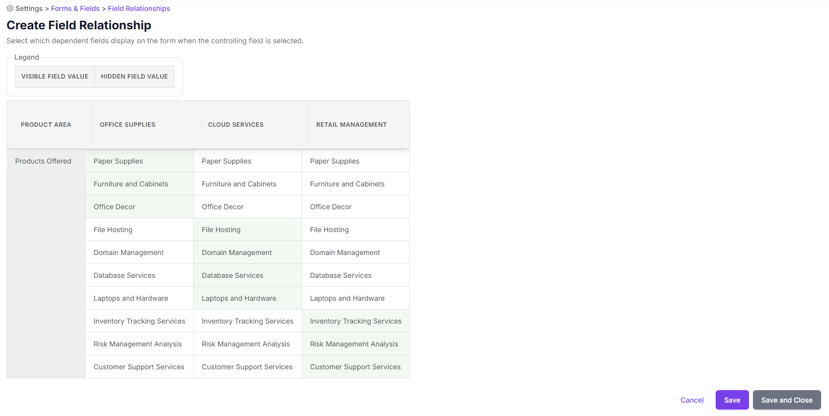Toggle Inventory Tracking Services under Retail Management

(356, 321)
